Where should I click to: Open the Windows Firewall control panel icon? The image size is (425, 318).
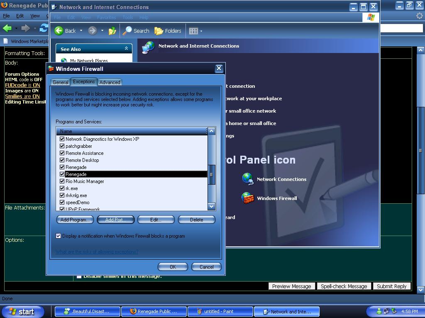(x=248, y=198)
